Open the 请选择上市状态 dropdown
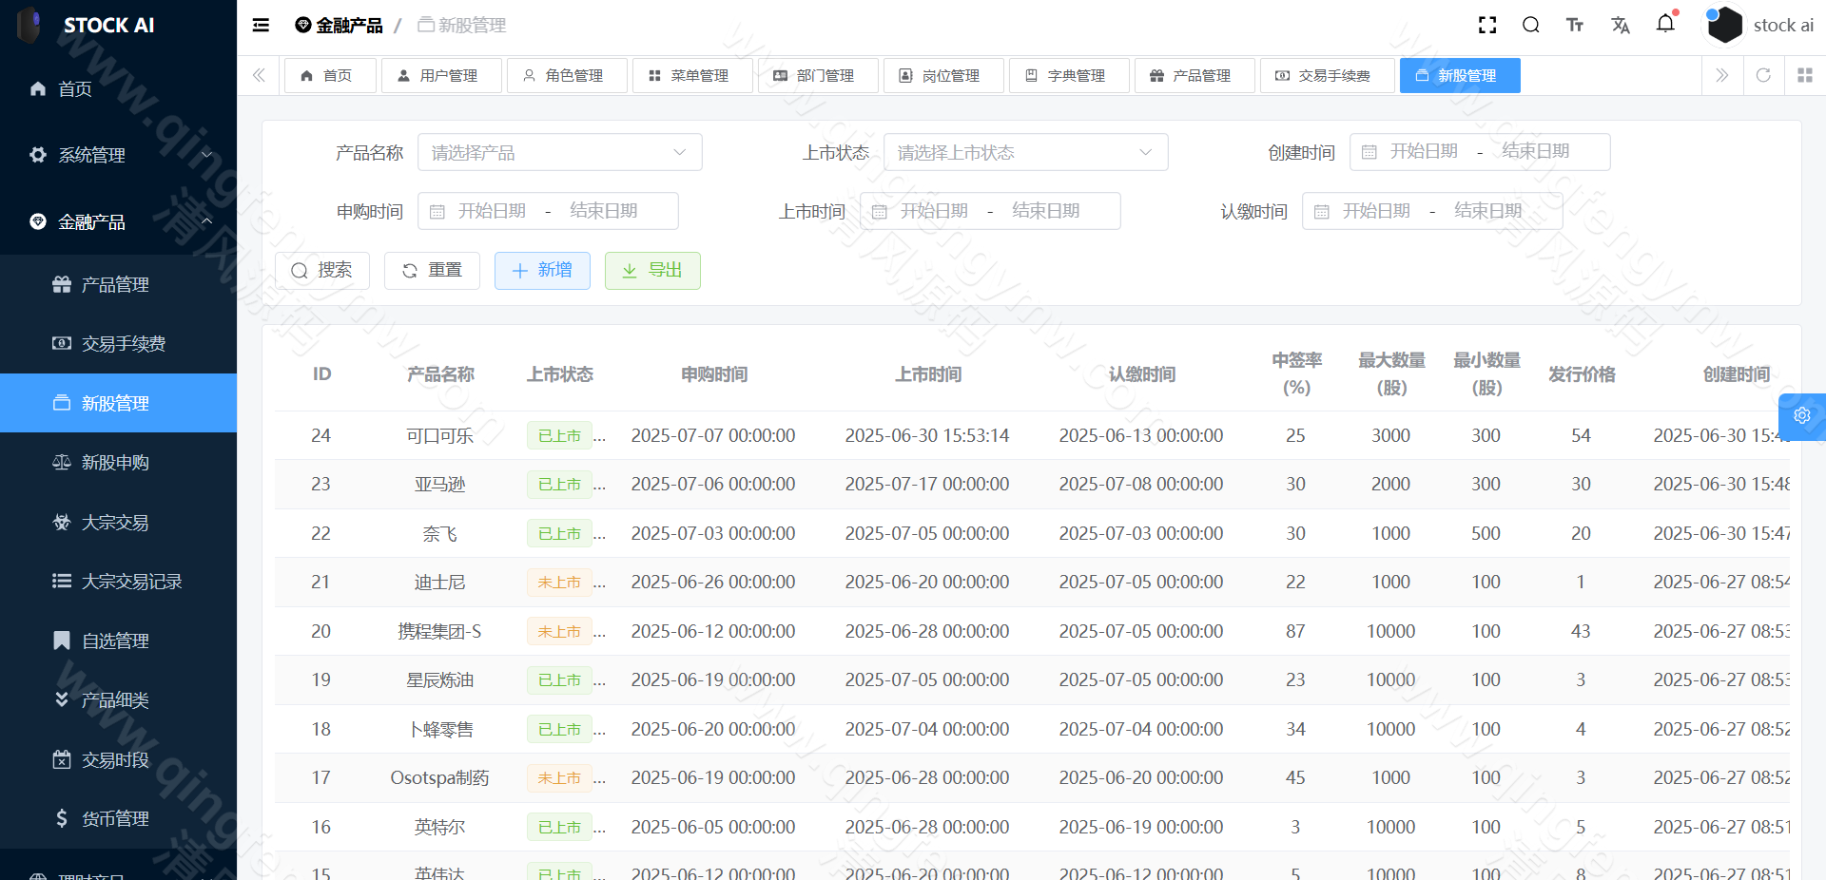 pyautogui.click(x=1025, y=152)
